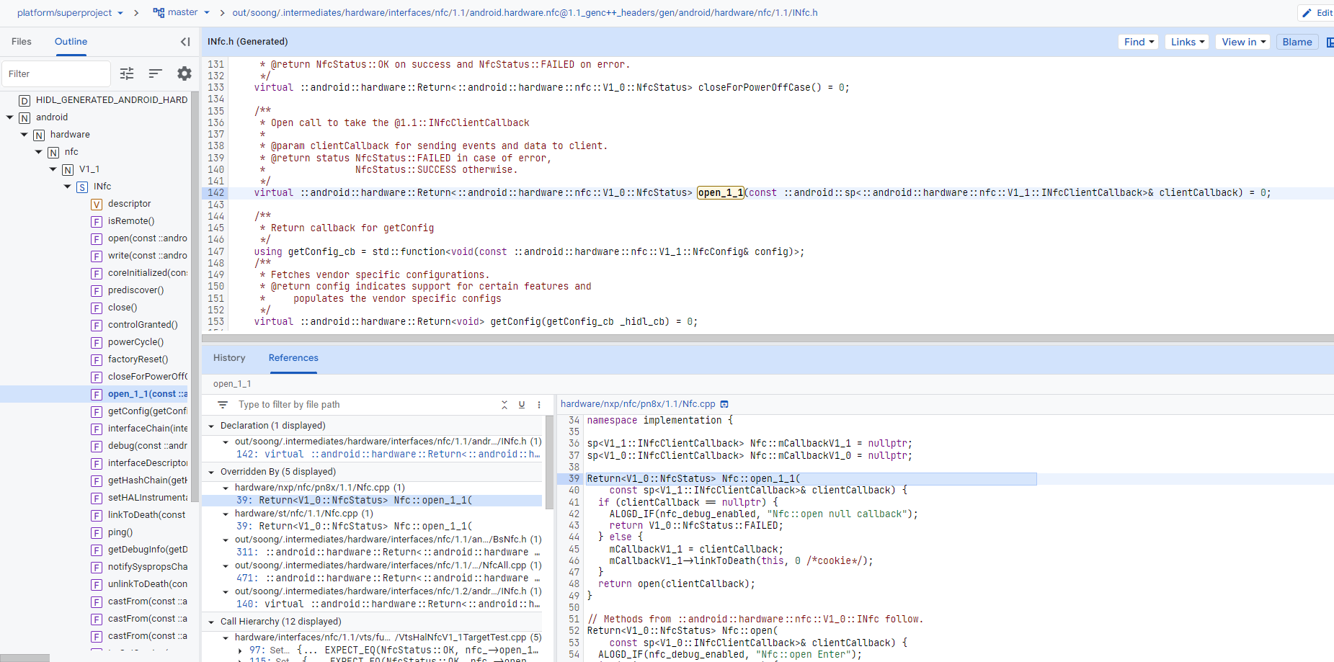Open outline filter options sliders icon
The width and height of the screenshot is (1334, 662).
[127, 73]
